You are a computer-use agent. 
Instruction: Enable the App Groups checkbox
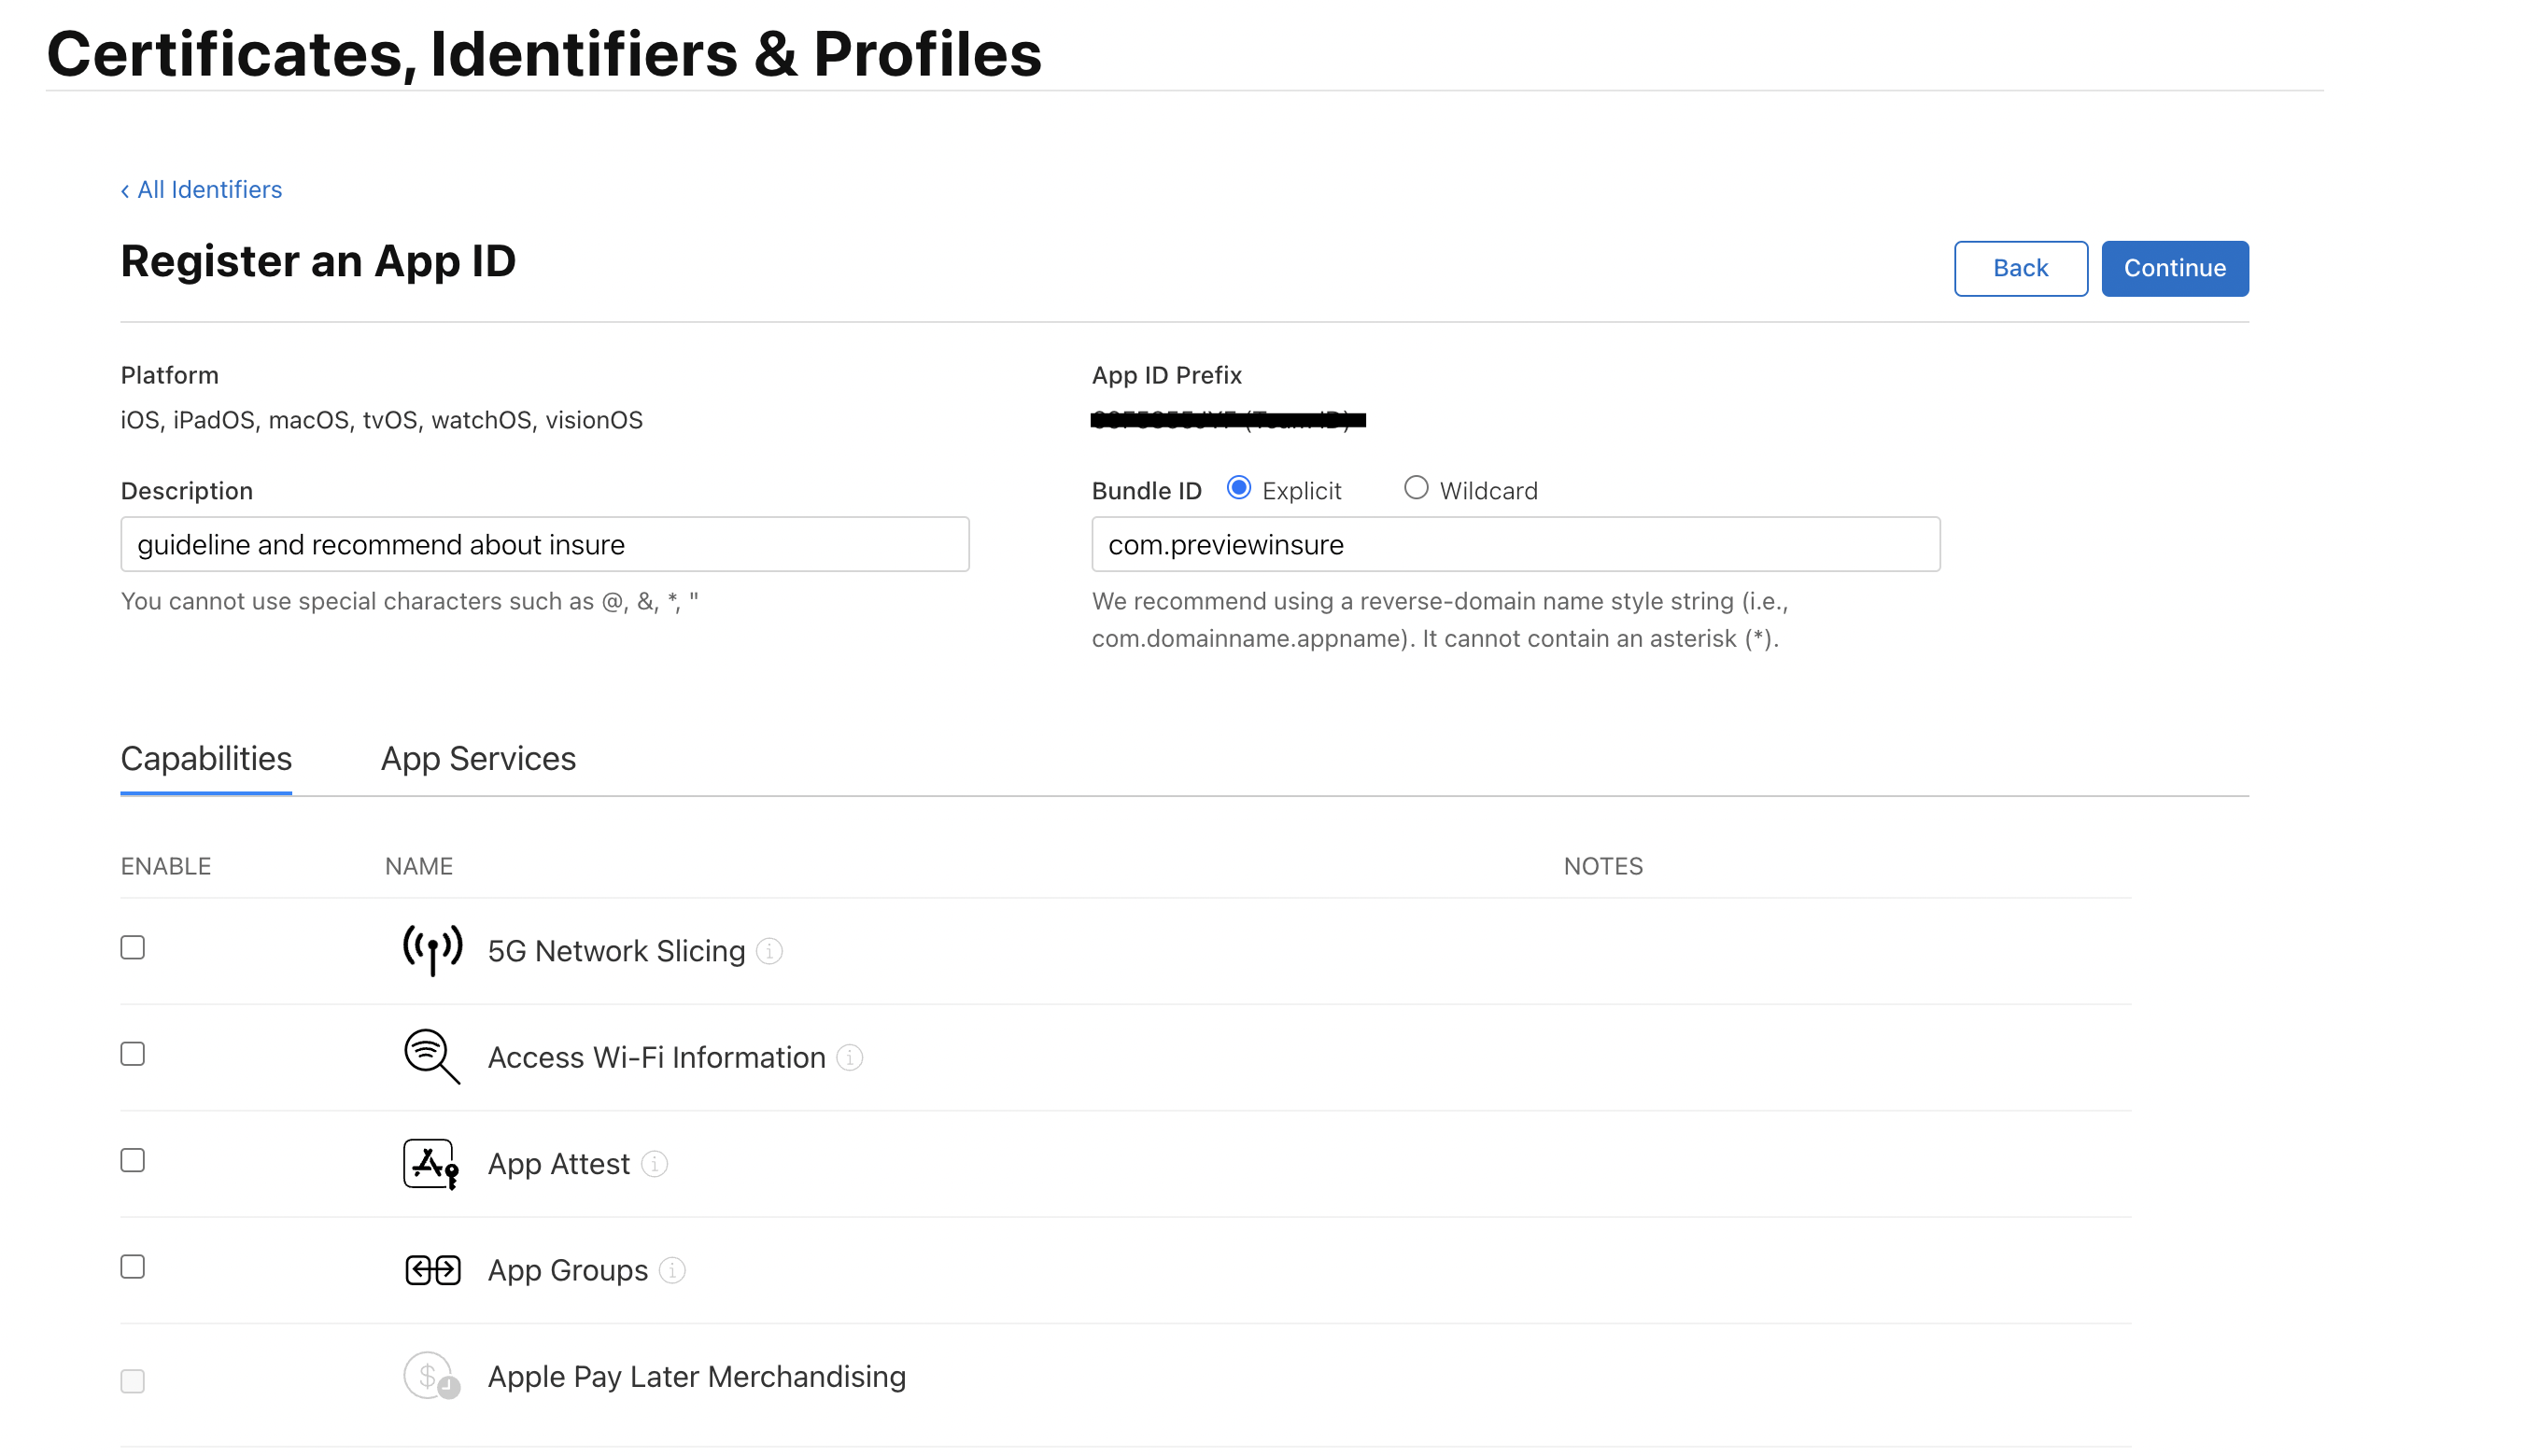pyautogui.click(x=132, y=1266)
